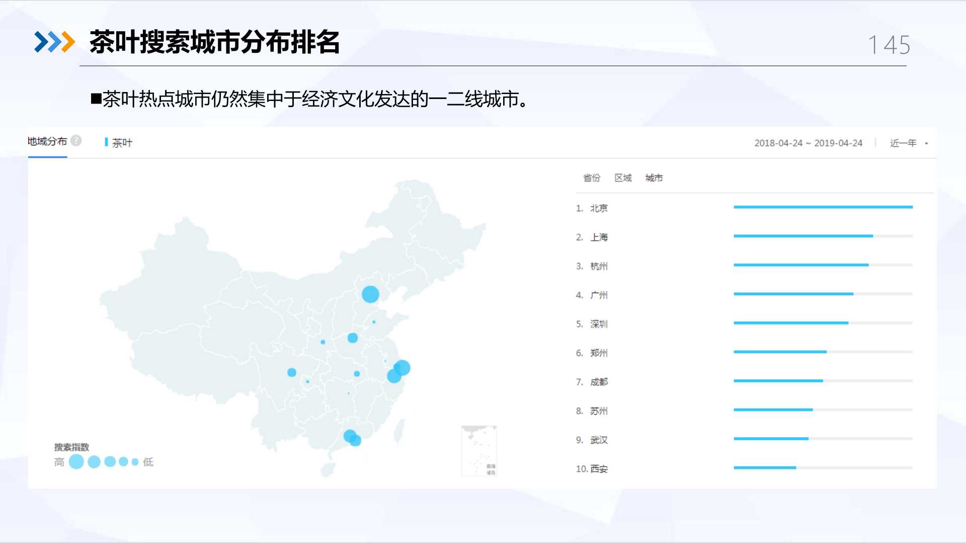
Task: Select the row 7. 成都
Action: [744, 382]
